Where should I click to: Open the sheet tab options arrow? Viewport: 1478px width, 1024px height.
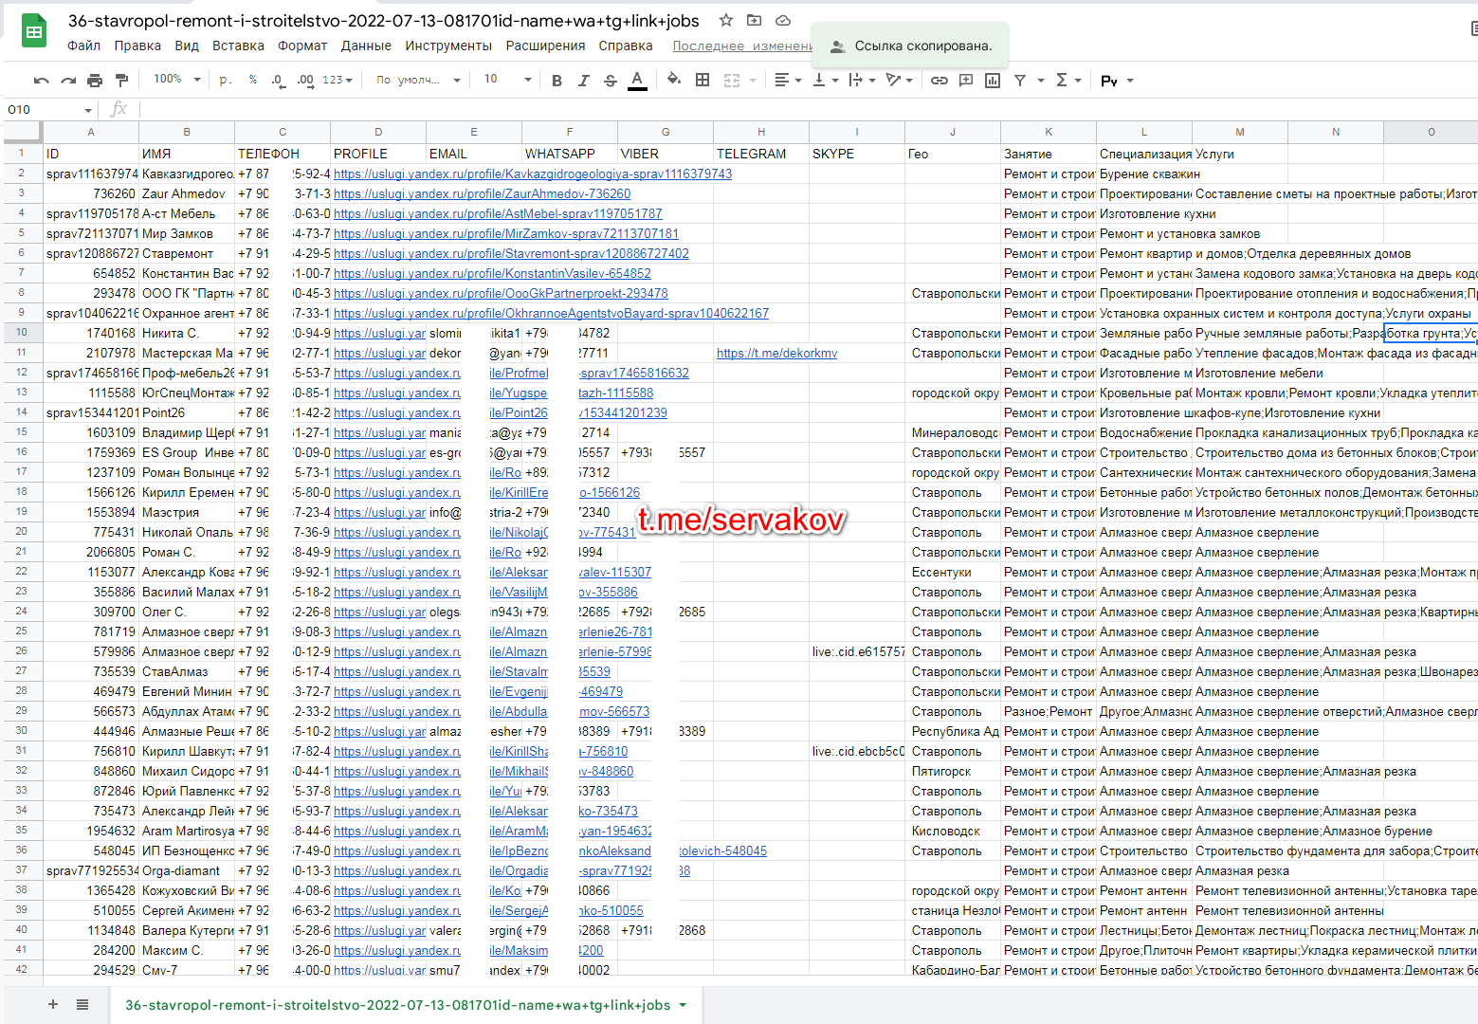683,1005
